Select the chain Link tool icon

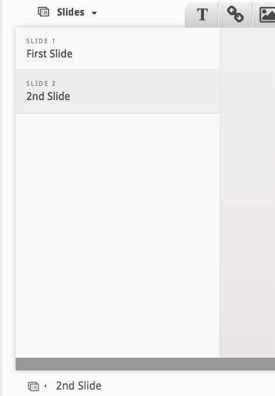pyautogui.click(x=235, y=14)
